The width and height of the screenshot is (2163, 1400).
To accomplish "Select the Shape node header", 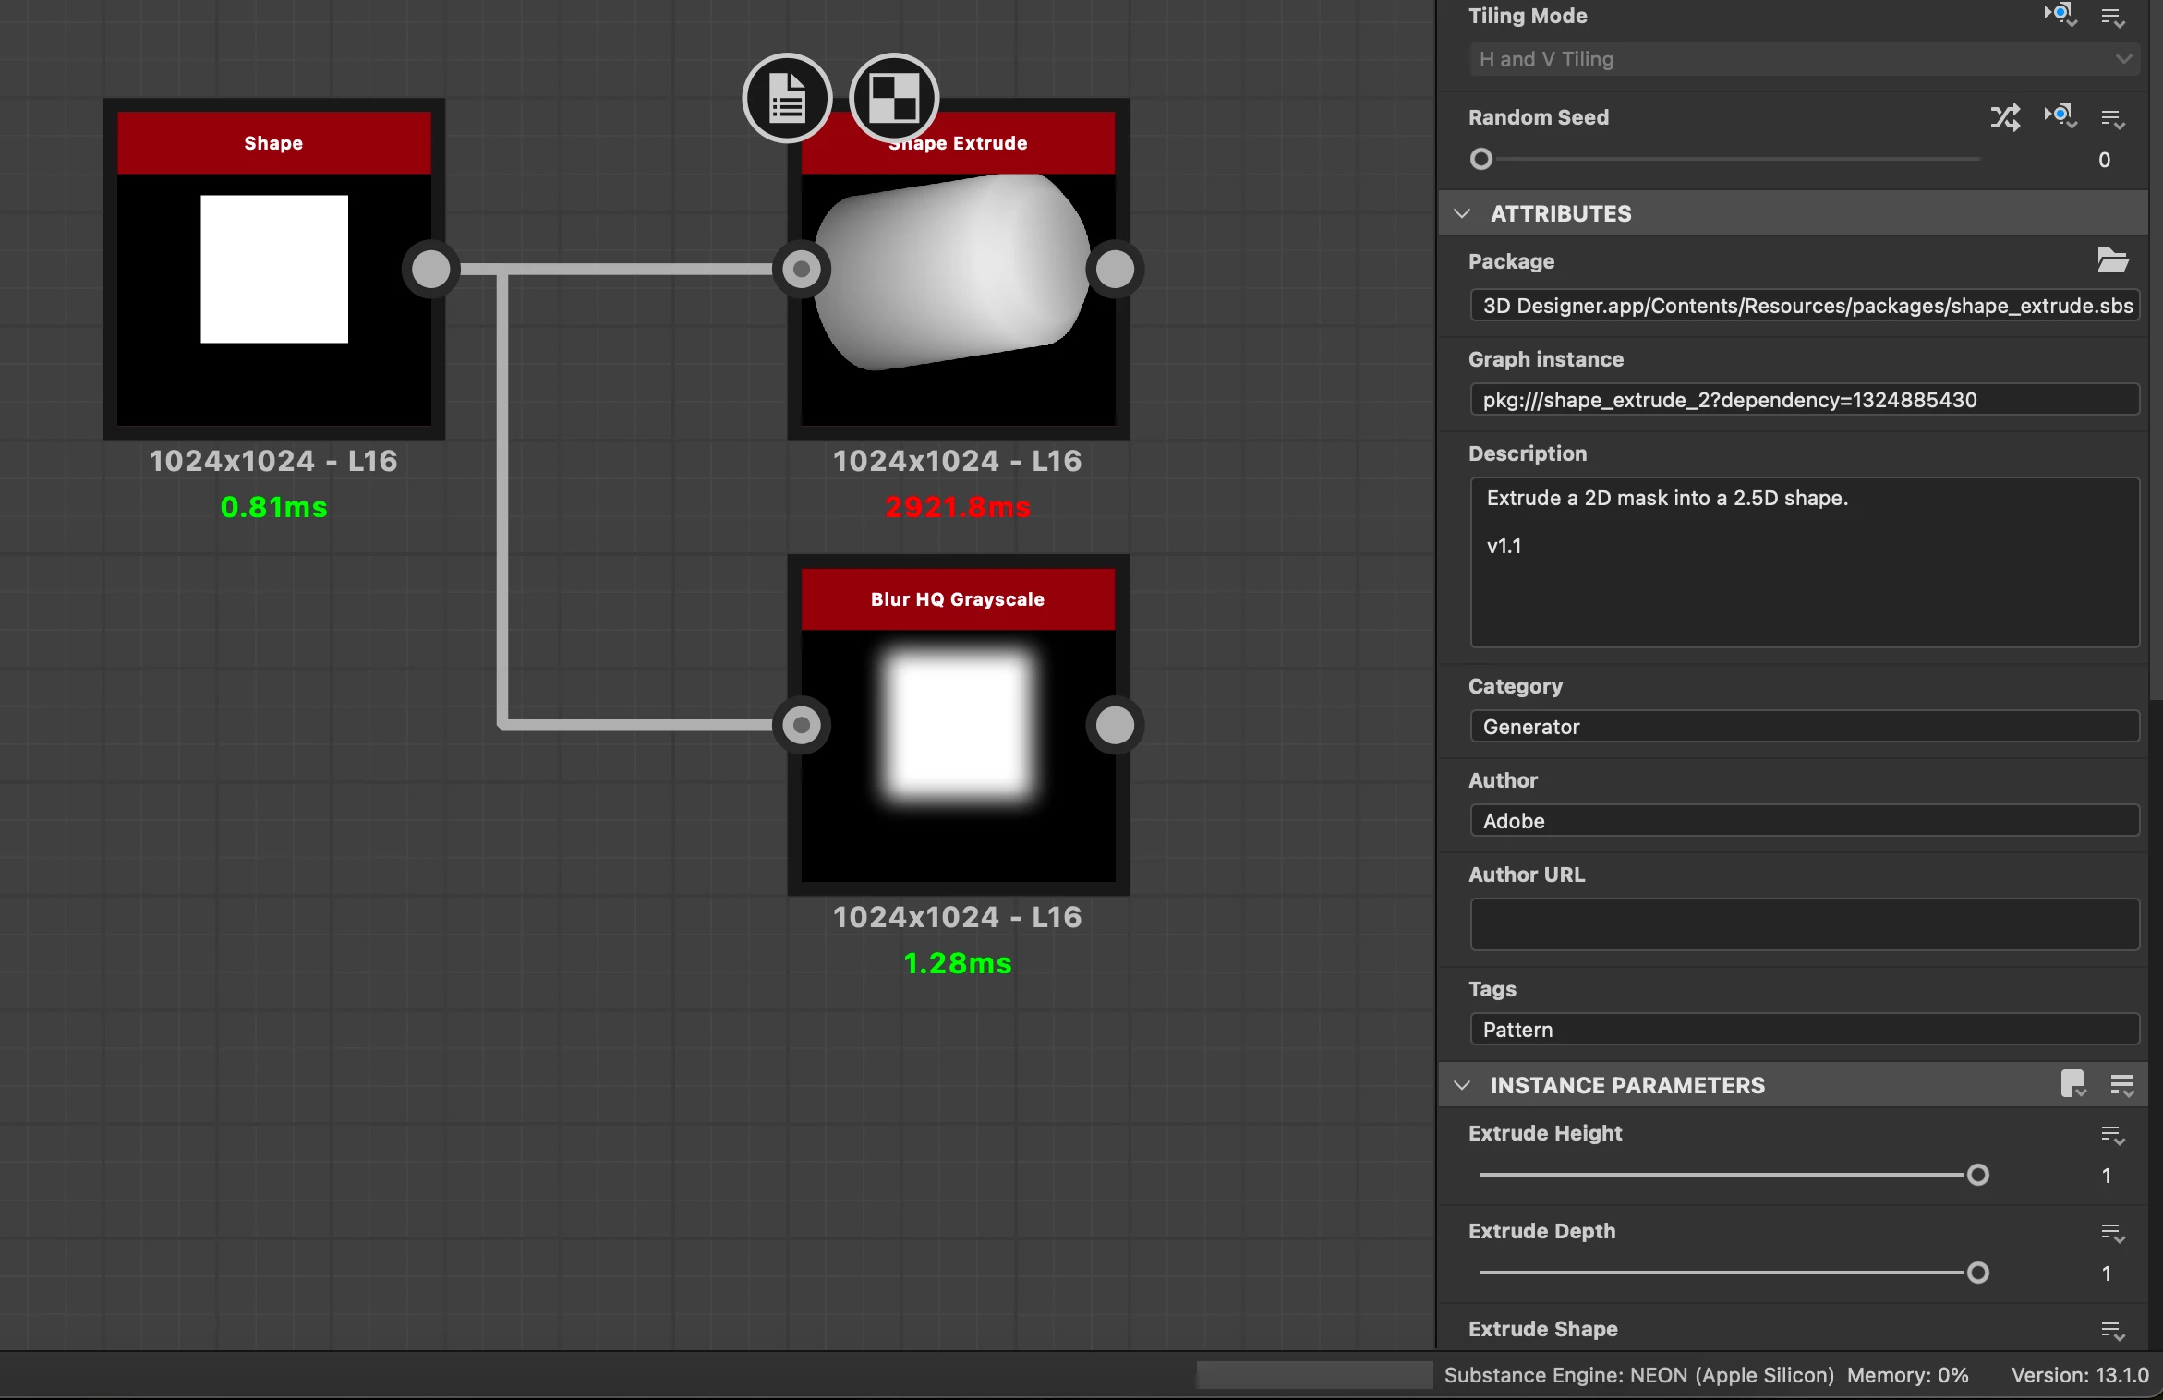I will click(x=273, y=143).
